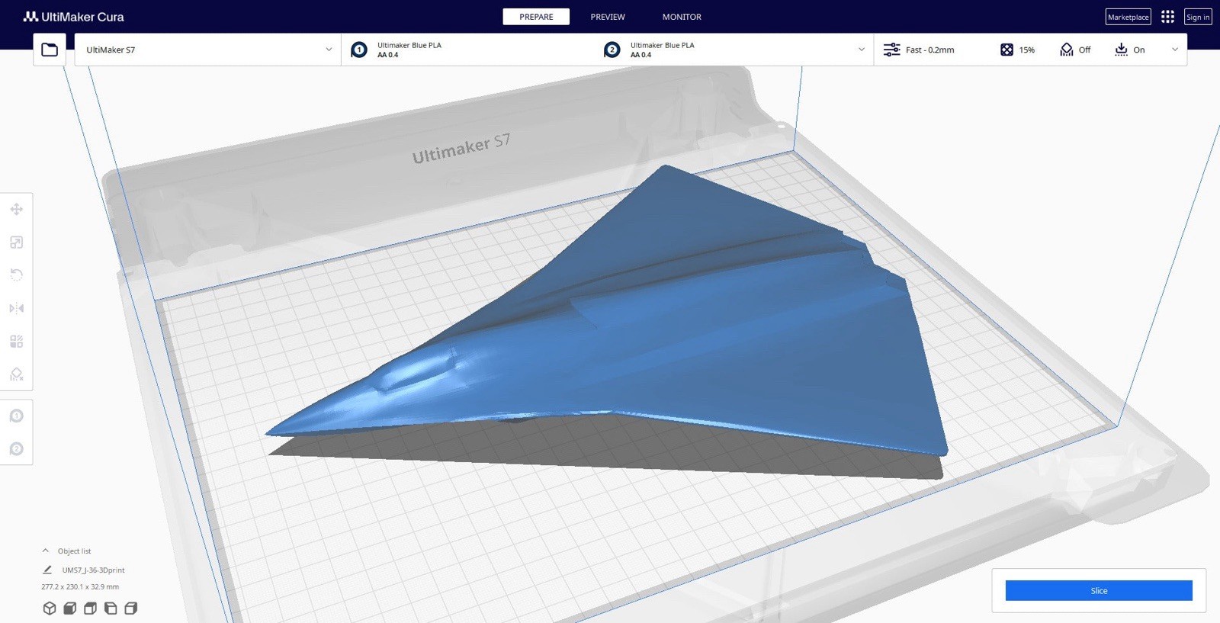Image resolution: width=1220 pixels, height=623 pixels.
Task: Select the Move tool in left toolbar
Action: (17, 209)
